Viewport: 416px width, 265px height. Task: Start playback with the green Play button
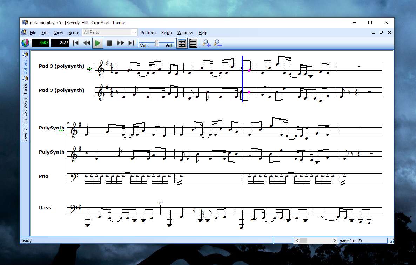[98, 43]
